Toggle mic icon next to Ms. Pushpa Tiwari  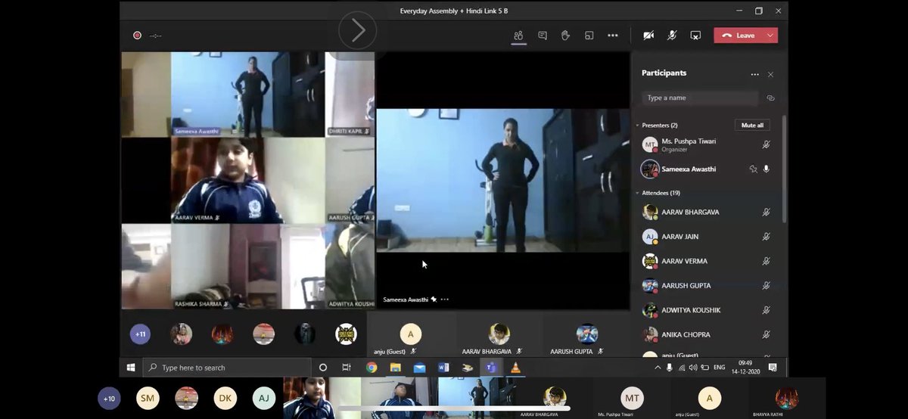766,144
